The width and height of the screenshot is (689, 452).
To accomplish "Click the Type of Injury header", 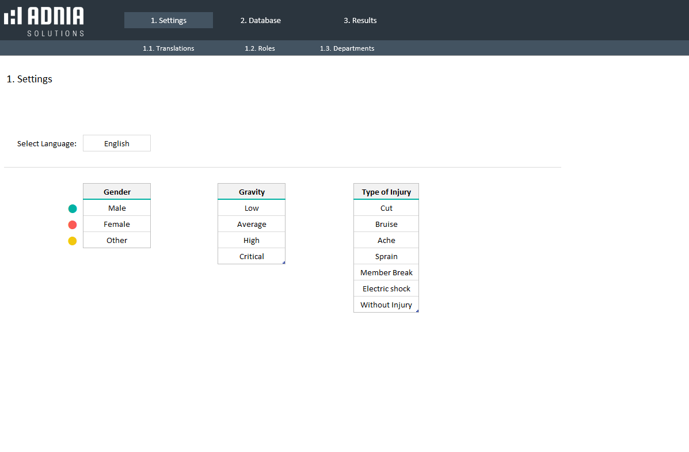I will 386,192.
